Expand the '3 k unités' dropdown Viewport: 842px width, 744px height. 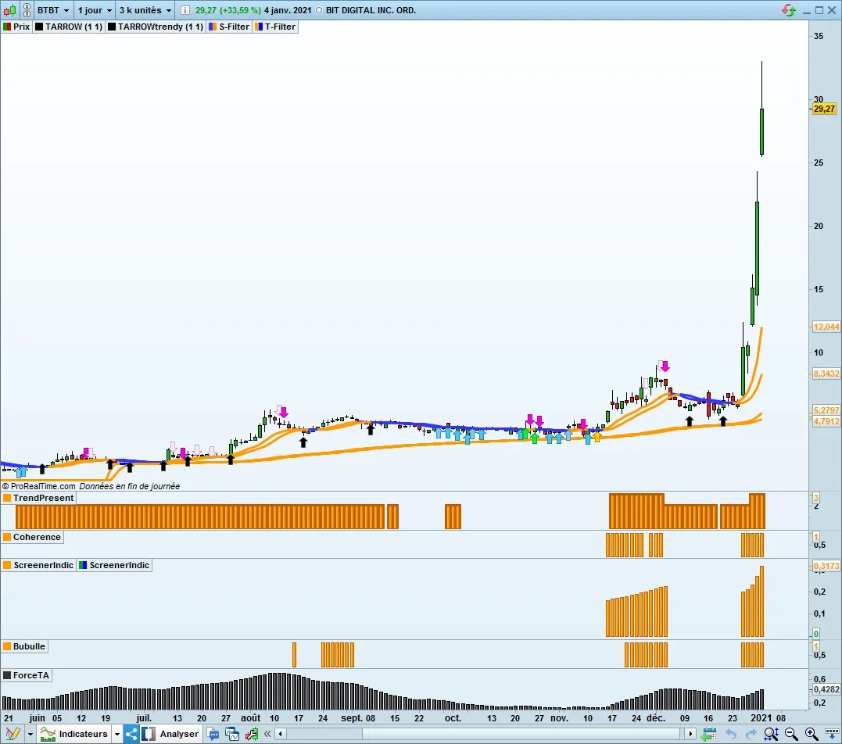pyautogui.click(x=145, y=10)
